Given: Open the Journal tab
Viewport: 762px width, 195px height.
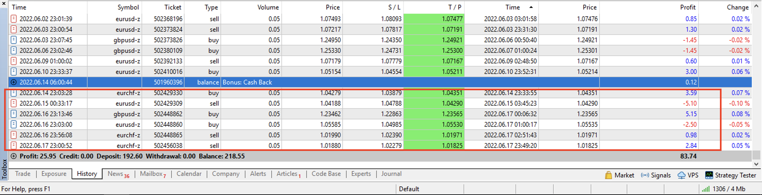Looking at the screenshot, I should pyautogui.click(x=391, y=174).
